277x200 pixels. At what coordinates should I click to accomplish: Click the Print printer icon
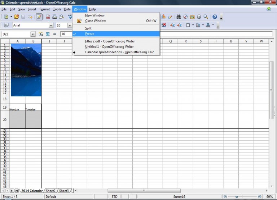click(x=54, y=17)
